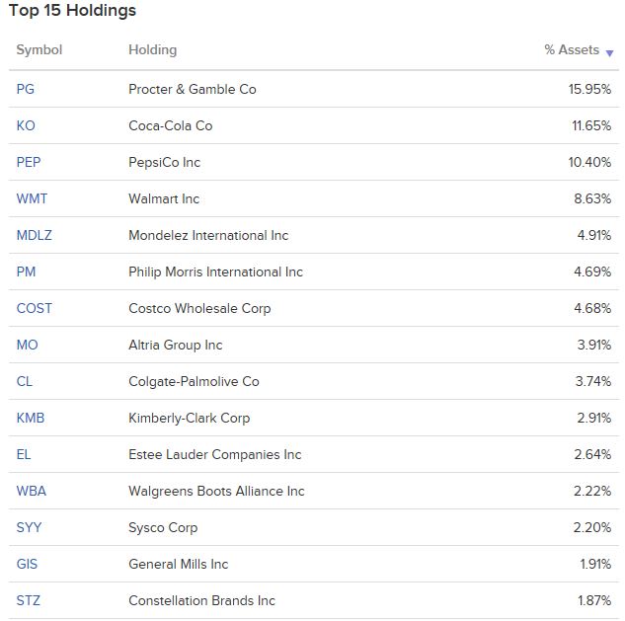Click the MDLZ ticker link

click(35, 235)
